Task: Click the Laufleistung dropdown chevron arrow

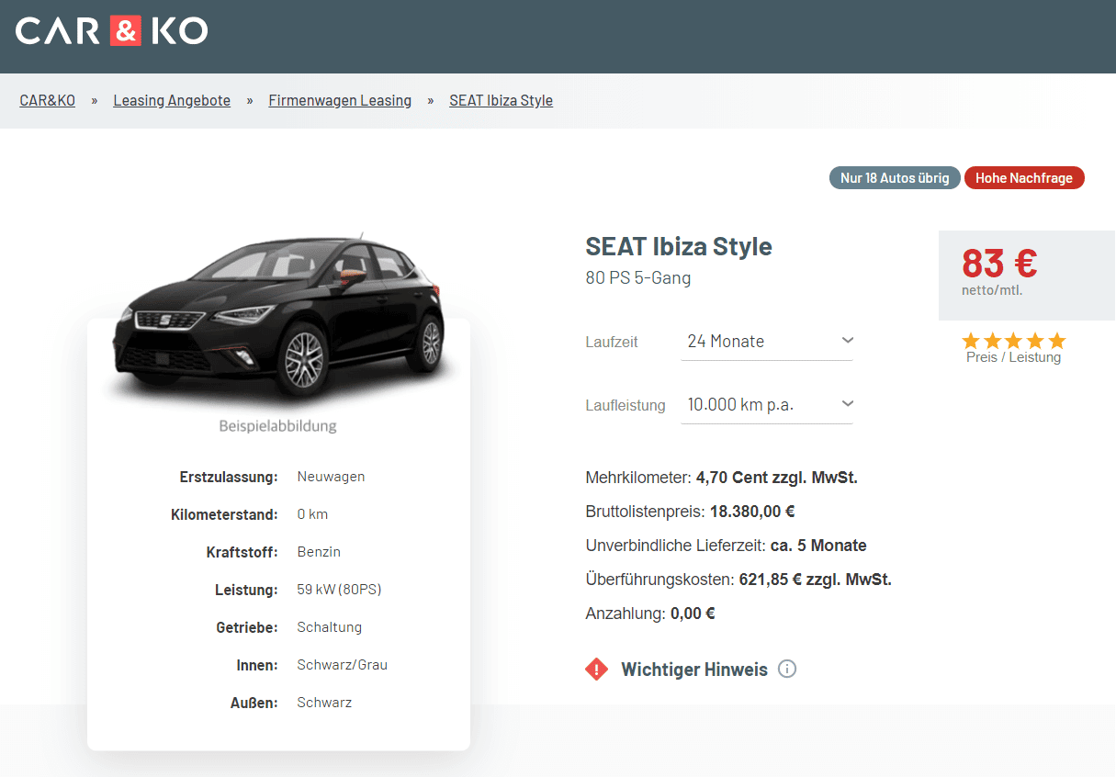Action: pos(847,404)
